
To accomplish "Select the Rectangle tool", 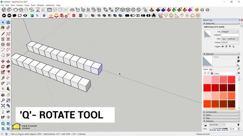I will click(3, 39).
